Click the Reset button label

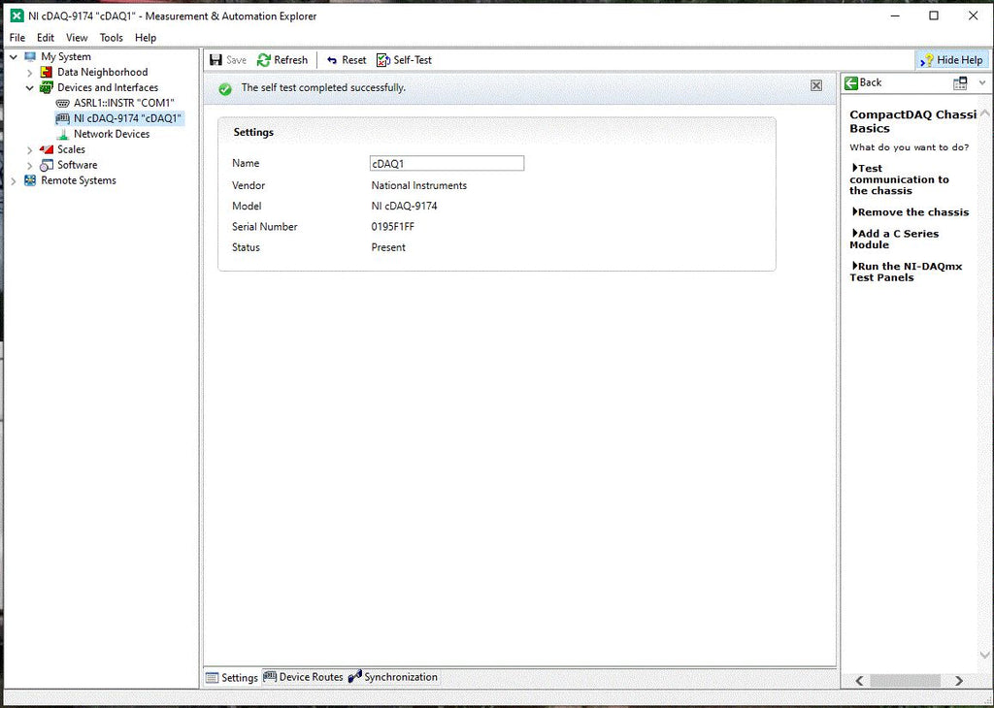pyautogui.click(x=353, y=60)
